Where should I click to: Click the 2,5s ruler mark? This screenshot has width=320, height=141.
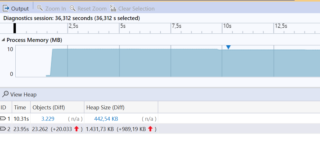pos(73,26)
